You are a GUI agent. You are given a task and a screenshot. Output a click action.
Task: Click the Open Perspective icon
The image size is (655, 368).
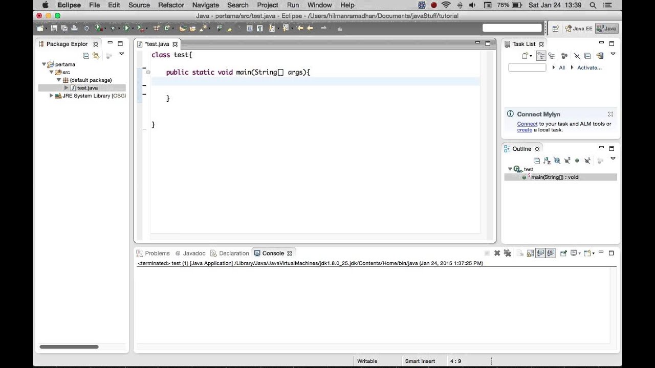point(556,29)
